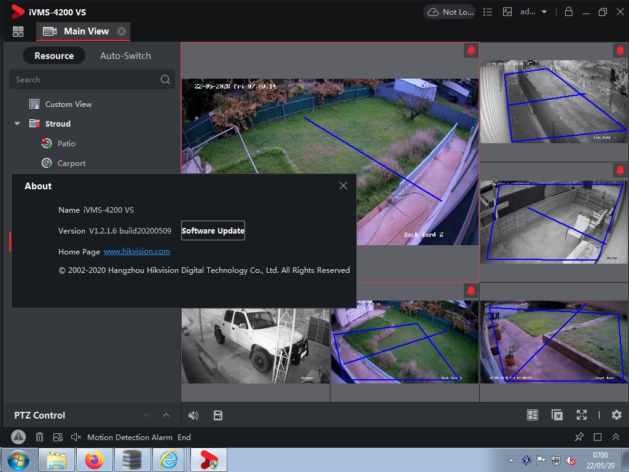Enter full screen live view

[582, 415]
